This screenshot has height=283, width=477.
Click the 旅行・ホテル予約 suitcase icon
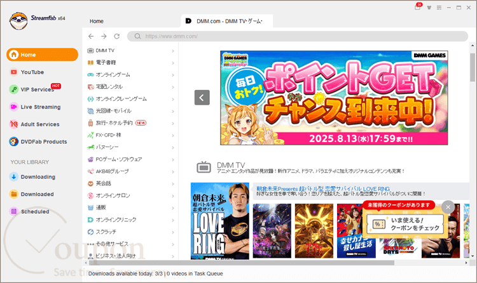pos(90,123)
